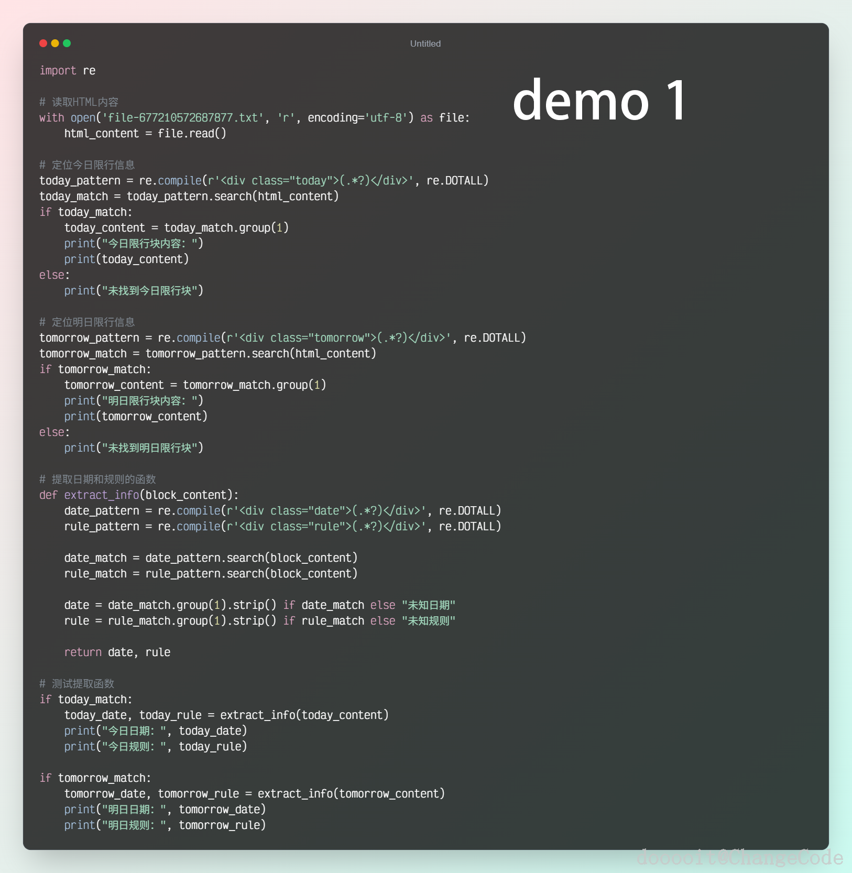Click the line beginning "rule = rule_match.group(1).strip()"
This screenshot has height=873, width=852.
(260, 621)
